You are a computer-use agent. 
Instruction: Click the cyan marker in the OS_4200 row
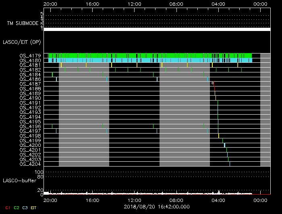224,145
